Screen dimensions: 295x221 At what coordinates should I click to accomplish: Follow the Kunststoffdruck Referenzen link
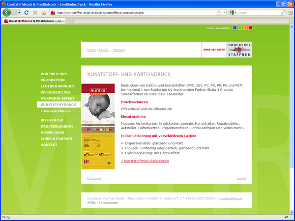pyautogui.click(x=145, y=161)
